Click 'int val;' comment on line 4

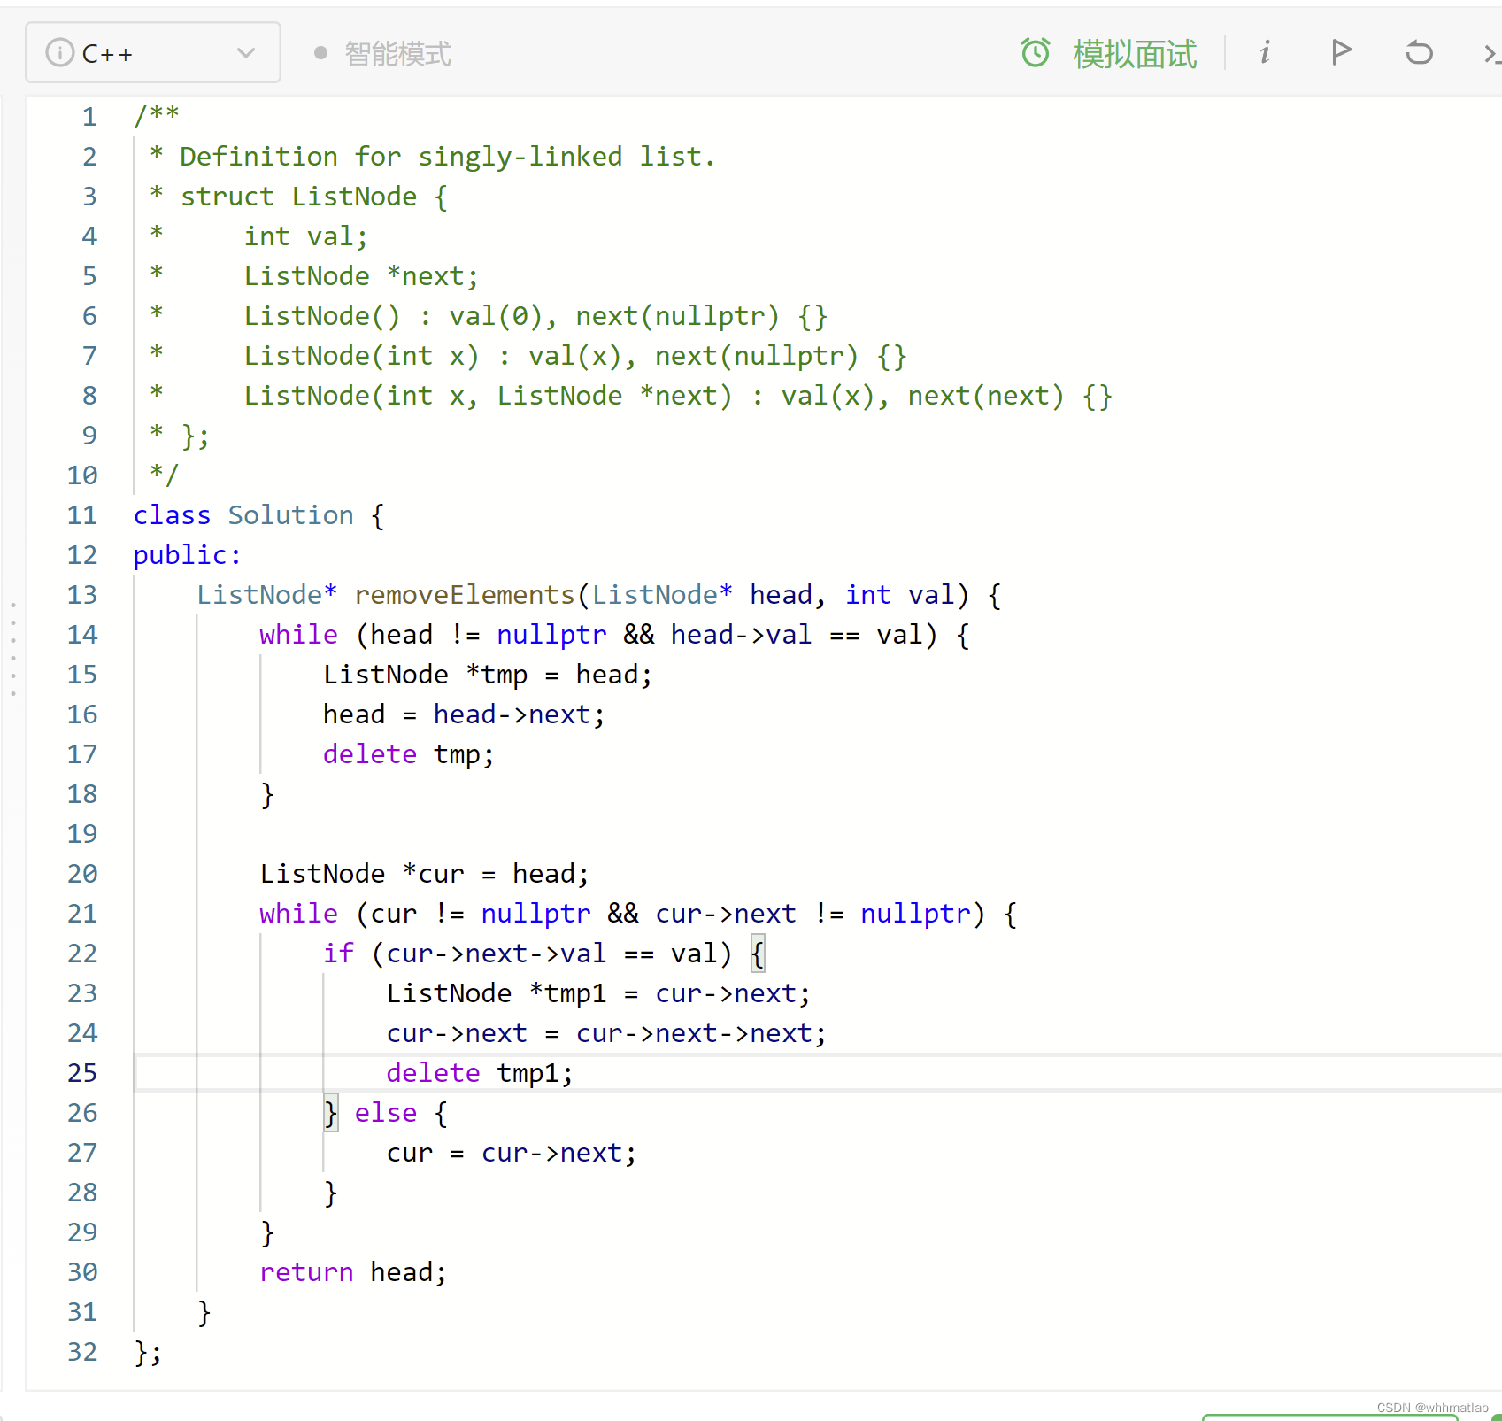point(305,236)
